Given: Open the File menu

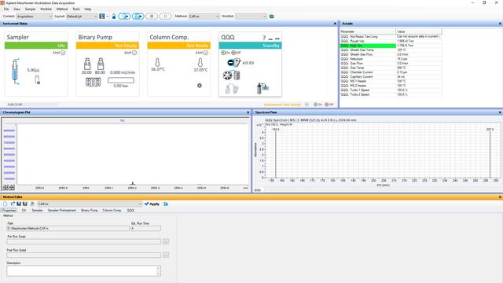Looking at the screenshot, I should pyautogui.click(x=6, y=9).
